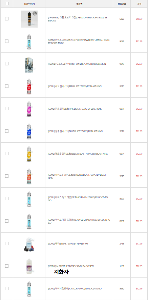Select checkbox for RED BLAST row
Viewport: 148px width, 300px height.
coord(7,86)
